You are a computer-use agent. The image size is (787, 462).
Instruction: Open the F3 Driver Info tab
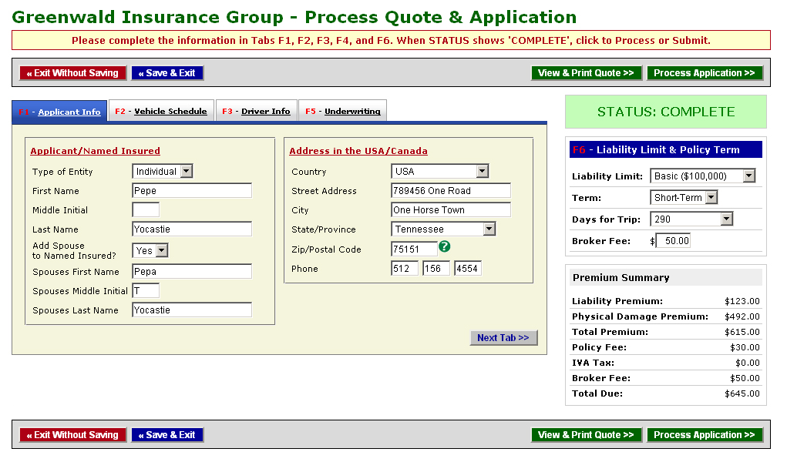click(x=256, y=111)
